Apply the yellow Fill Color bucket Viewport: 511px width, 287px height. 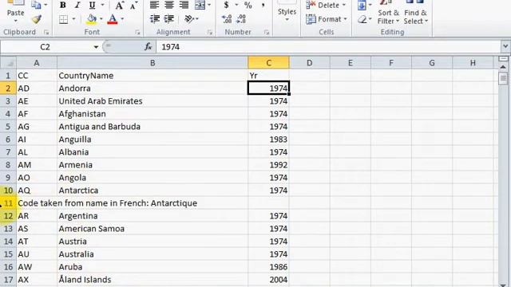tap(92, 19)
